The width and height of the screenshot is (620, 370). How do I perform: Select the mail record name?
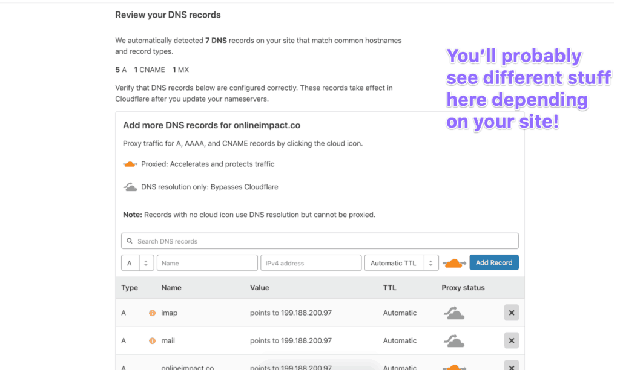[168, 340]
